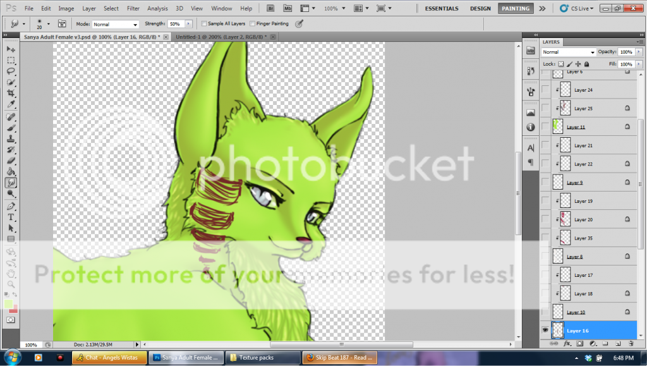Click the layer styles fx icon
Image resolution: width=647 pixels, height=366 pixels.
[567, 344]
